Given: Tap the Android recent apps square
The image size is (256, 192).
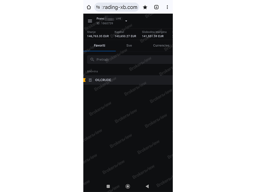Looking at the screenshot, I should (108, 186).
